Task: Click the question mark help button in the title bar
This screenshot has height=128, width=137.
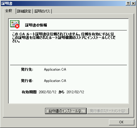Action: [128, 3]
